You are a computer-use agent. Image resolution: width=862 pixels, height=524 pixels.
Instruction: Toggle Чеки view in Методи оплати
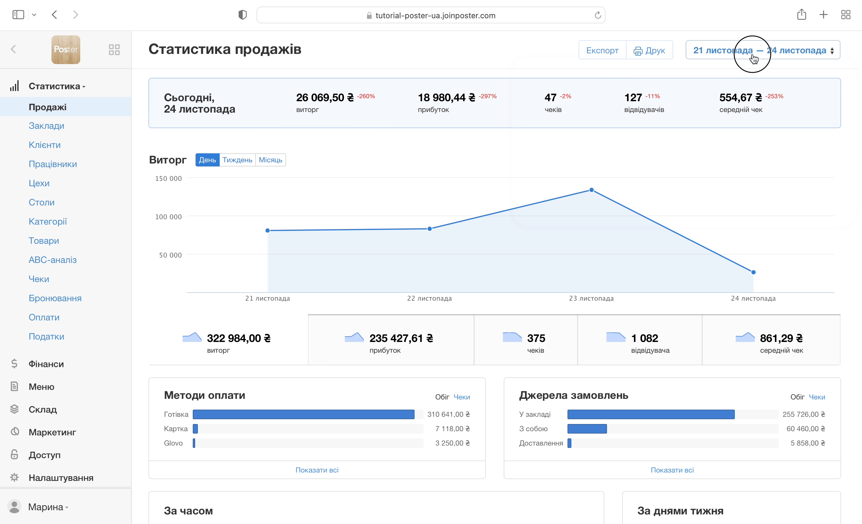[x=462, y=397]
